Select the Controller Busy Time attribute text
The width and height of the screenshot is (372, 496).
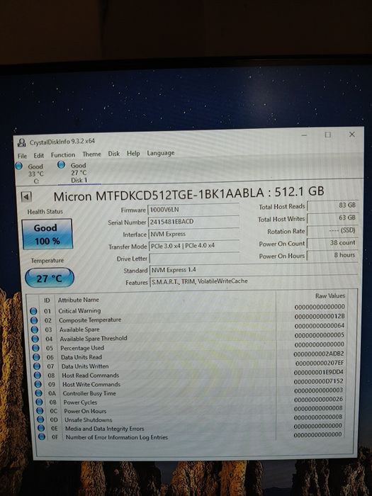(x=89, y=393)
